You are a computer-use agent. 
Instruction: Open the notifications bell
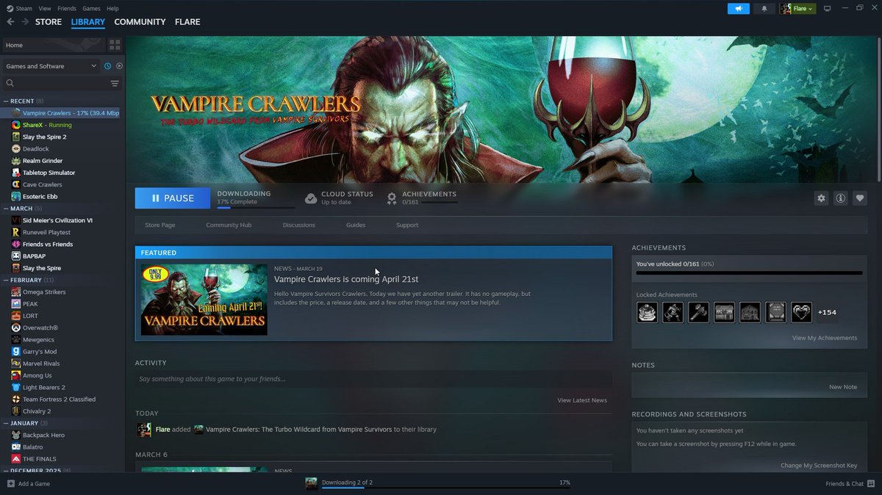[x=764, y=9]
